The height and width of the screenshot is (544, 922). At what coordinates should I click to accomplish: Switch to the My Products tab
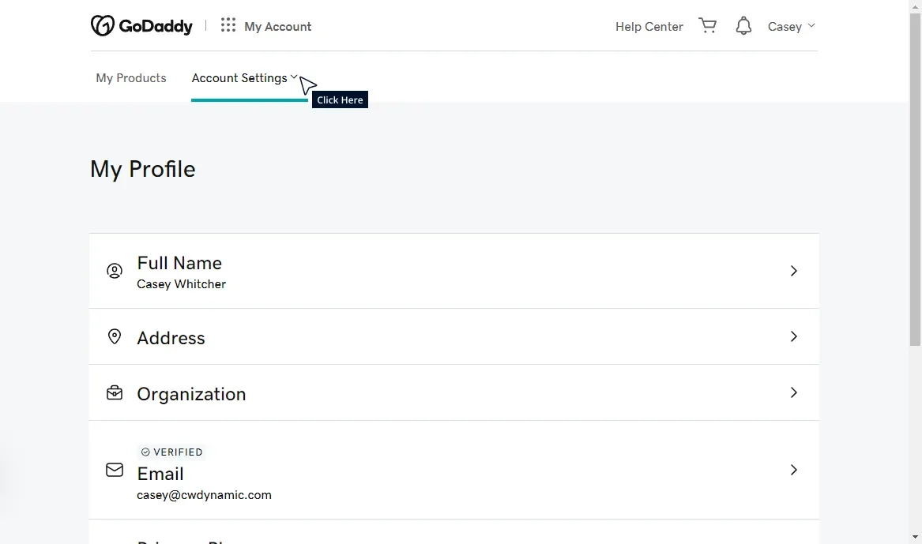[x=130, y=77]
